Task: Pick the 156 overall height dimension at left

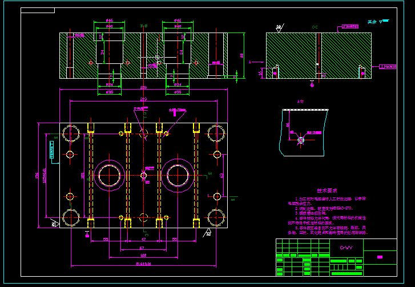Action: 37,176
